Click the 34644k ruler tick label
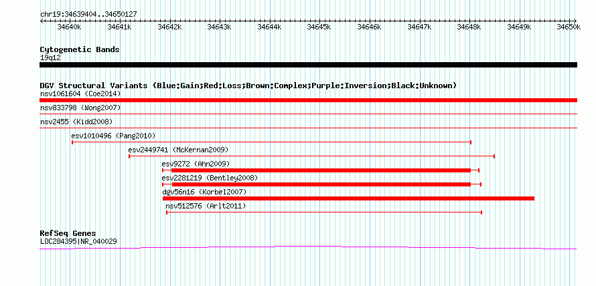The image size is (596, 286). 269,27
